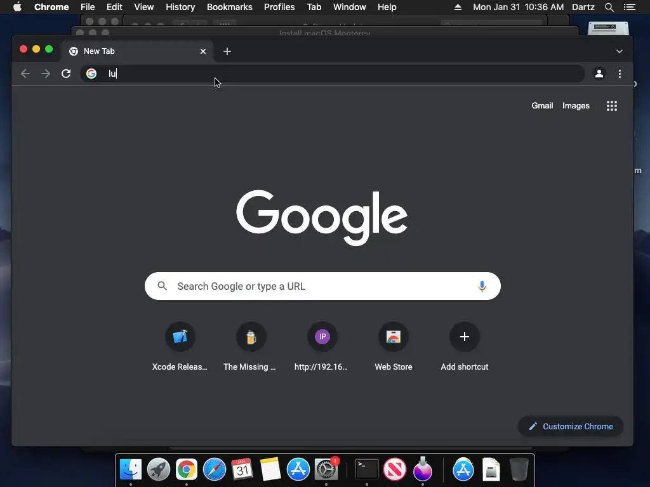This screenshot has width=650, height=487.
Task: Open Gmail link
Action: (x=542, y=106)
